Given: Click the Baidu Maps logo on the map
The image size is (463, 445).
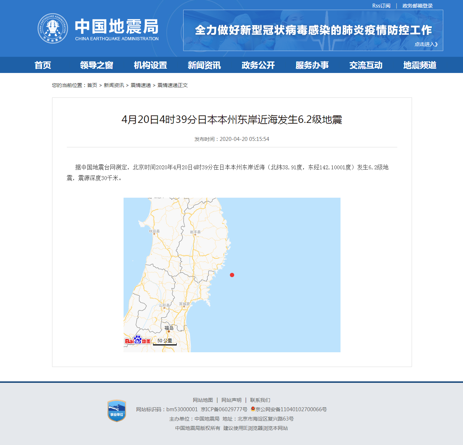Looking at the screenshot, I should tap(137, 340).
